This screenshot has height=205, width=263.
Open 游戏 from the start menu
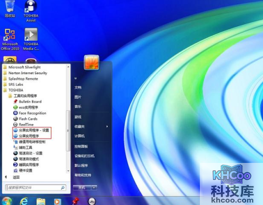tap(78, 117)
